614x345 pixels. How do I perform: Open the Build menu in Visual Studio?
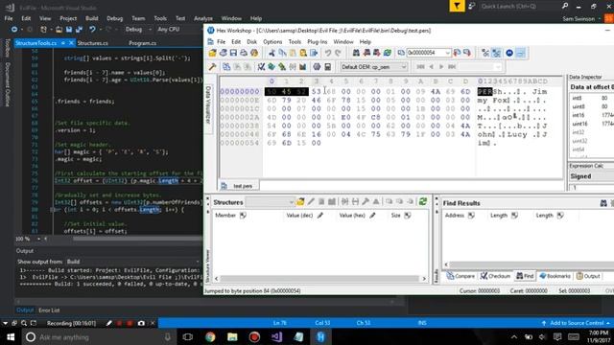pyautogui.click(x=92, y=18)
